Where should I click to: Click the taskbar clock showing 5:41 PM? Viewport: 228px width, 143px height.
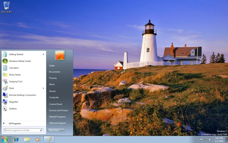[219, 140]
